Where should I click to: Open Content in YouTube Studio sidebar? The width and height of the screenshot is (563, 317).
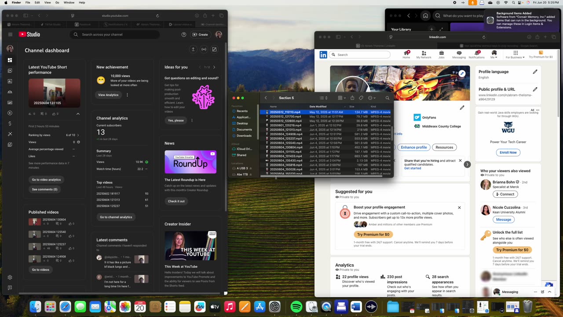click(x=10, y=70)
